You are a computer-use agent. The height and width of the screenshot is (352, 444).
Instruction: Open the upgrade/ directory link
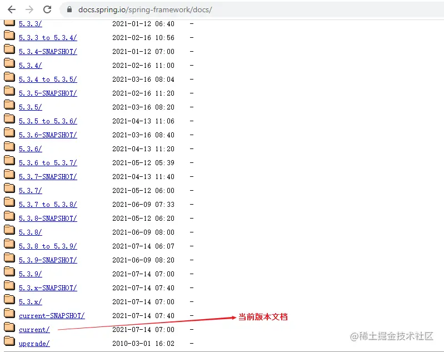point(34,344)
